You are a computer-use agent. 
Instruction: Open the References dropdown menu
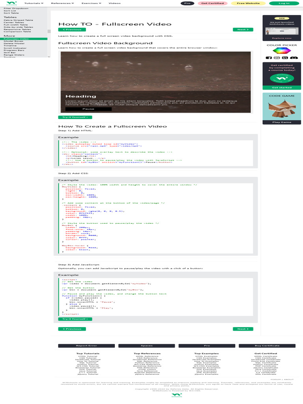pos(62,3)
